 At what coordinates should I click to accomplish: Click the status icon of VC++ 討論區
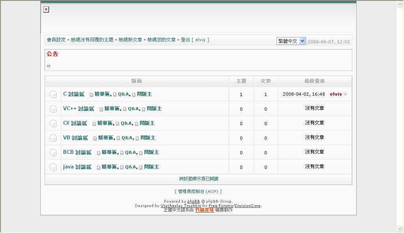coord(53,109)
